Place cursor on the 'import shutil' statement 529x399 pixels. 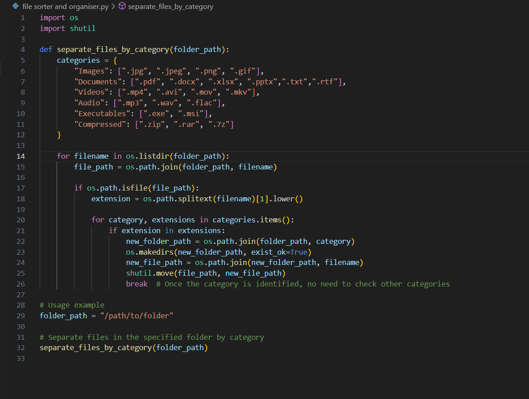[x=67, y=28]
